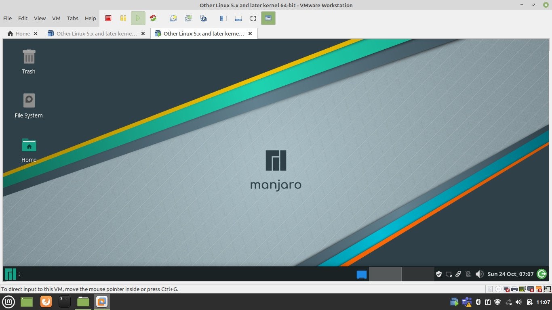The height and width of the screenshot is (310, 552).
Task: Open the File menu
Action: coord(8,18)
